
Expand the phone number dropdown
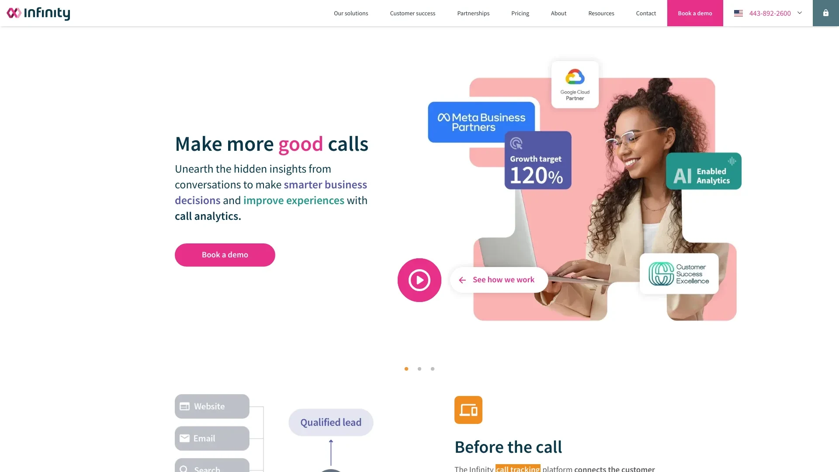pos(800,13)
